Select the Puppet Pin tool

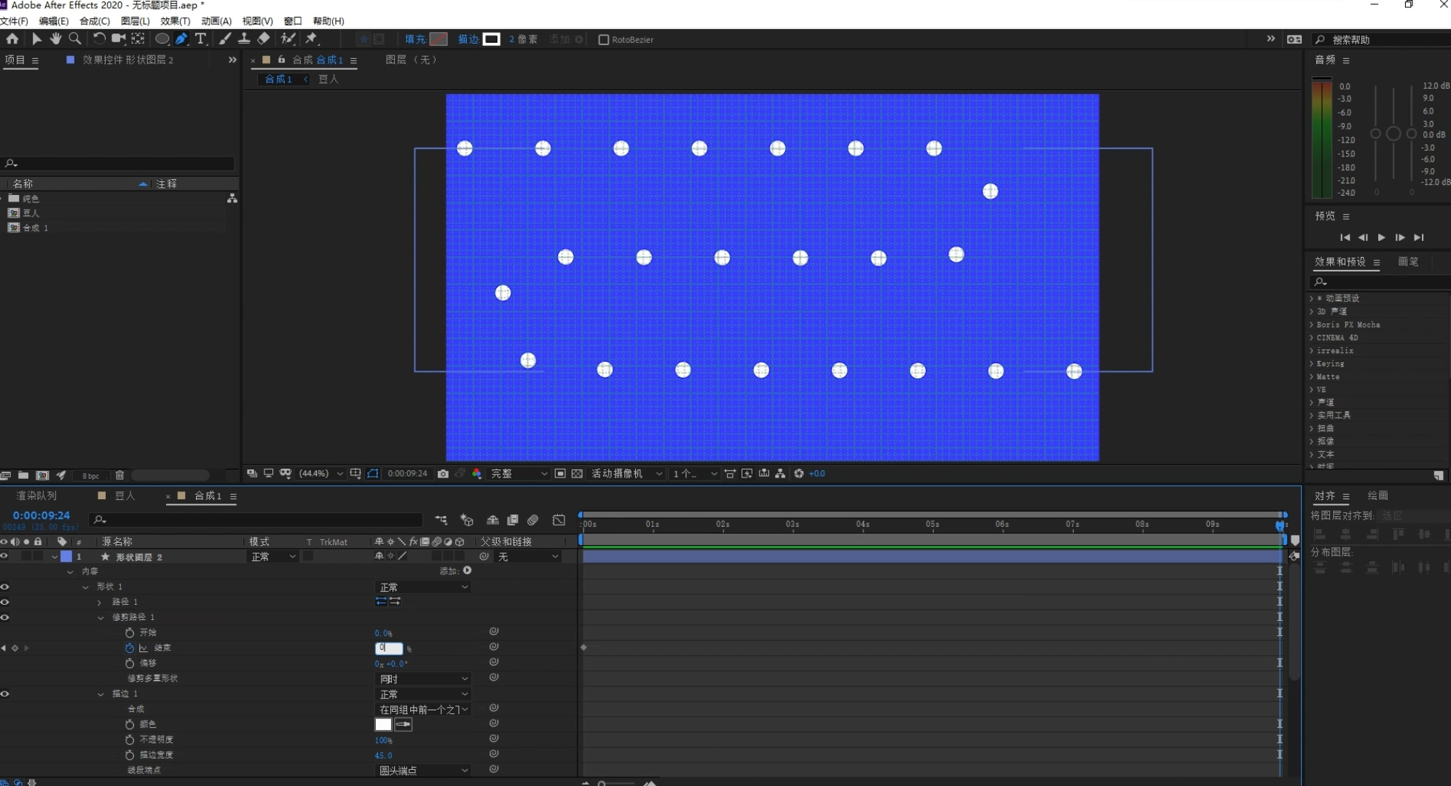point(312,39)
